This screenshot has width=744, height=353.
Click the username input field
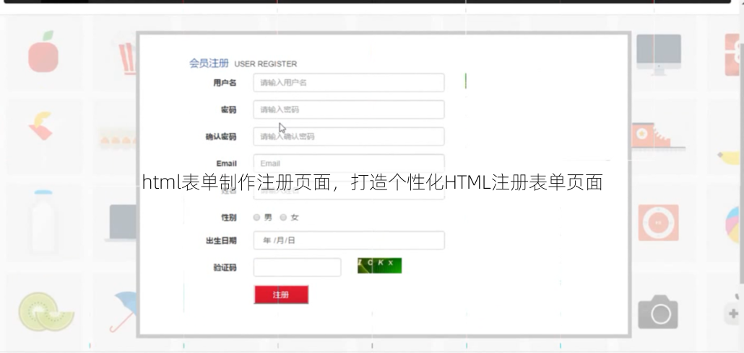pos(349,82)
